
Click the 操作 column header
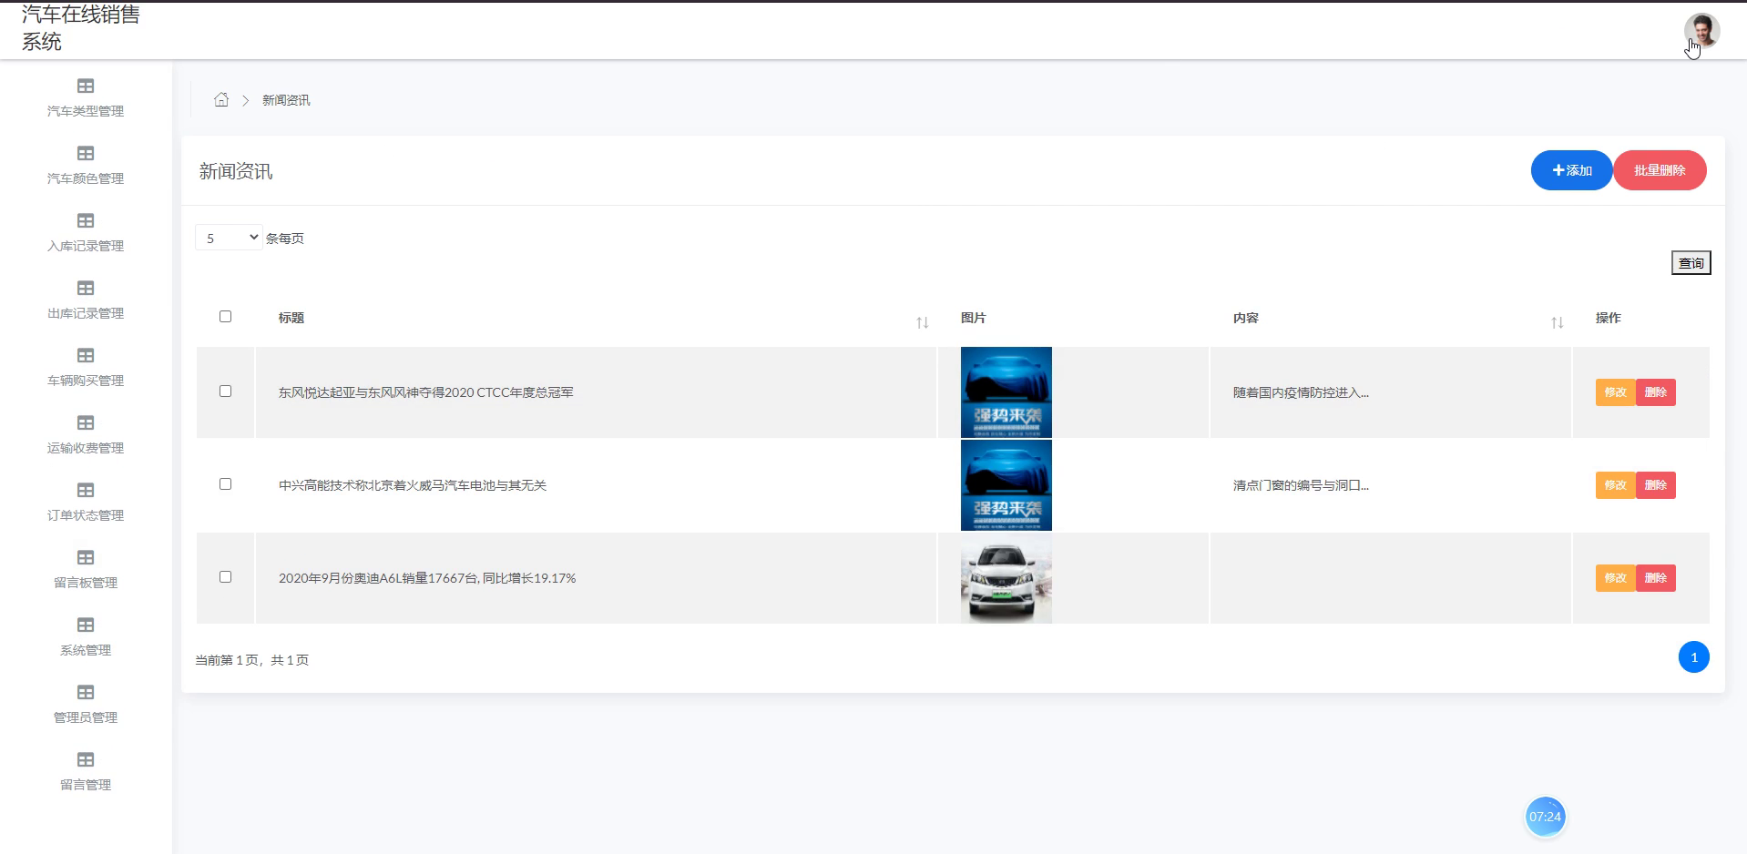coord(1608,318)
